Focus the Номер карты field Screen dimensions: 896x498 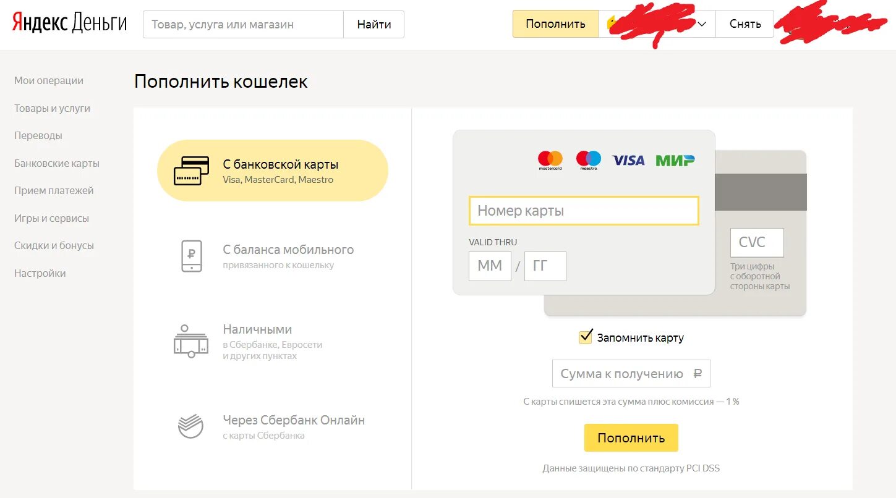coord(584,211)
